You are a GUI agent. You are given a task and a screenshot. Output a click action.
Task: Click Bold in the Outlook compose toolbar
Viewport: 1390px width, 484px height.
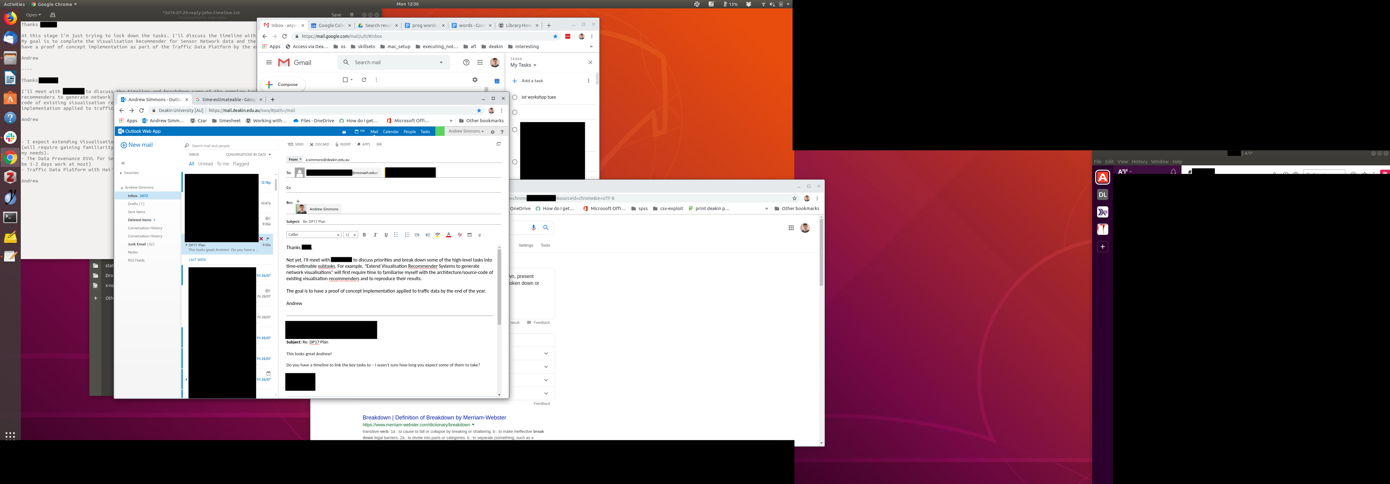[x=364, y=235]
